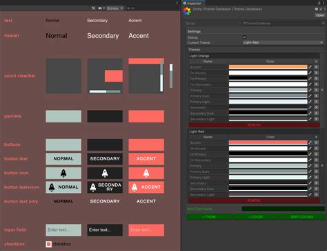Open help icon for Theme Database

pos(317,9)
